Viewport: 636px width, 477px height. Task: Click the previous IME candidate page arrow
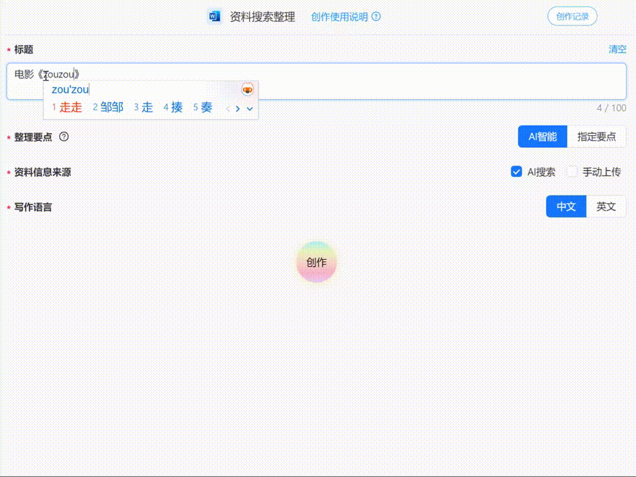click(x=228, y=108)
